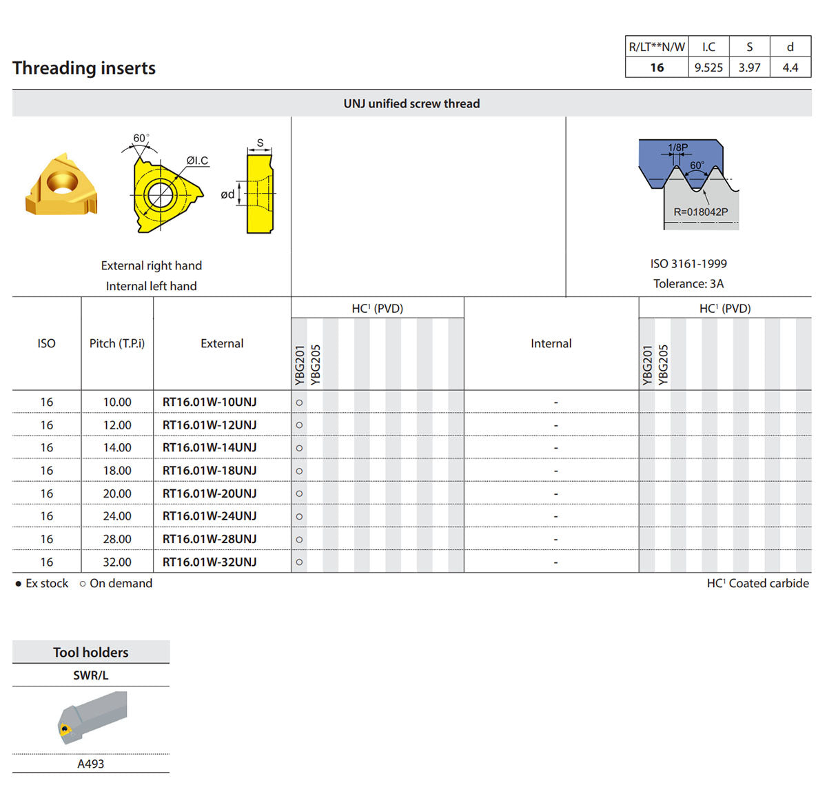Click the Internal dash for RT16.01W-10UNJ row
The height and width of the screenshot is (796, 827).
(x=555, y=402)
